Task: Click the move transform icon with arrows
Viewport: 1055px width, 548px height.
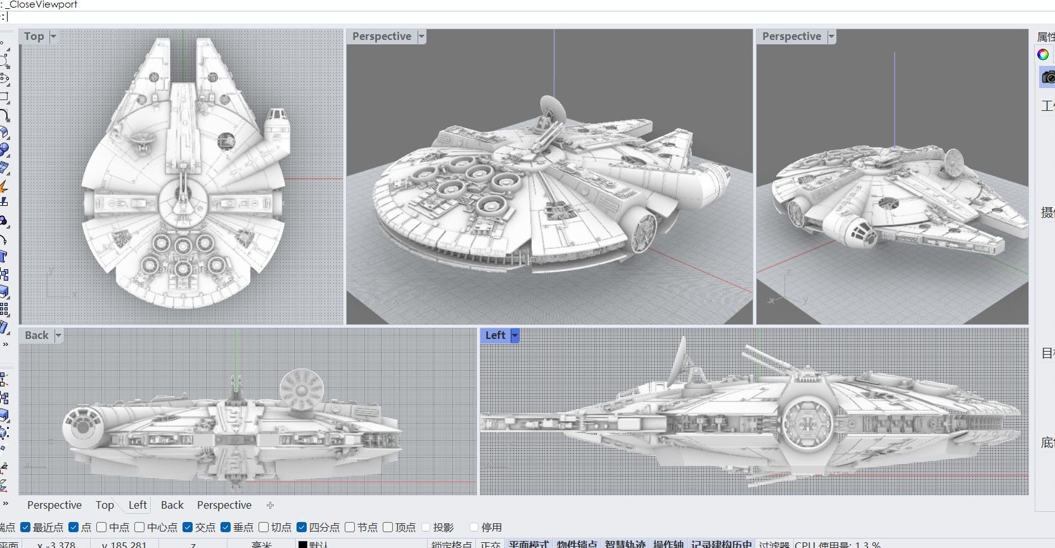Action: click(x=4, y=379)
